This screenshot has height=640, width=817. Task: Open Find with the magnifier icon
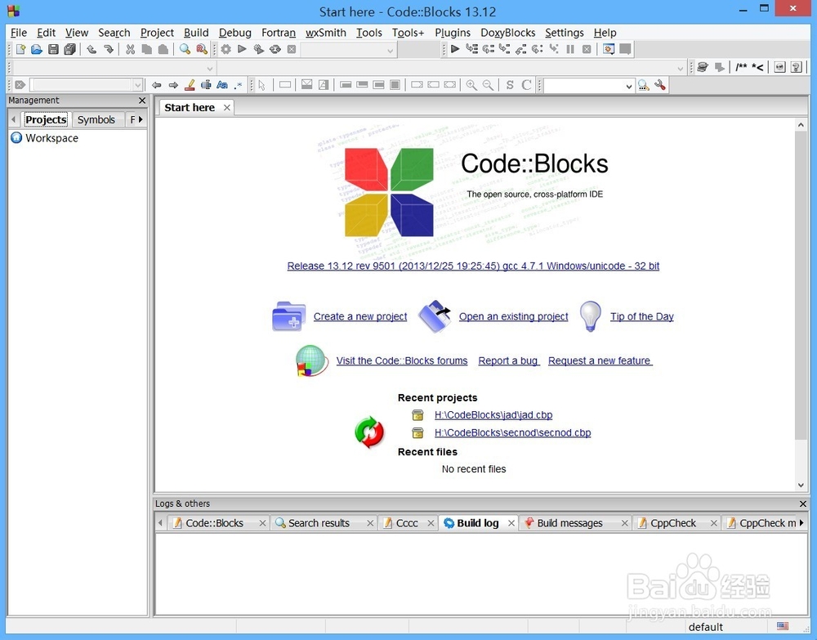pos(185,49)
